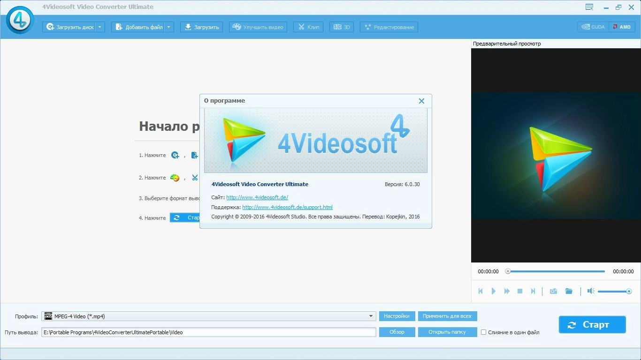
Task: Click Загрузить диск button
Action: (69, 27)
